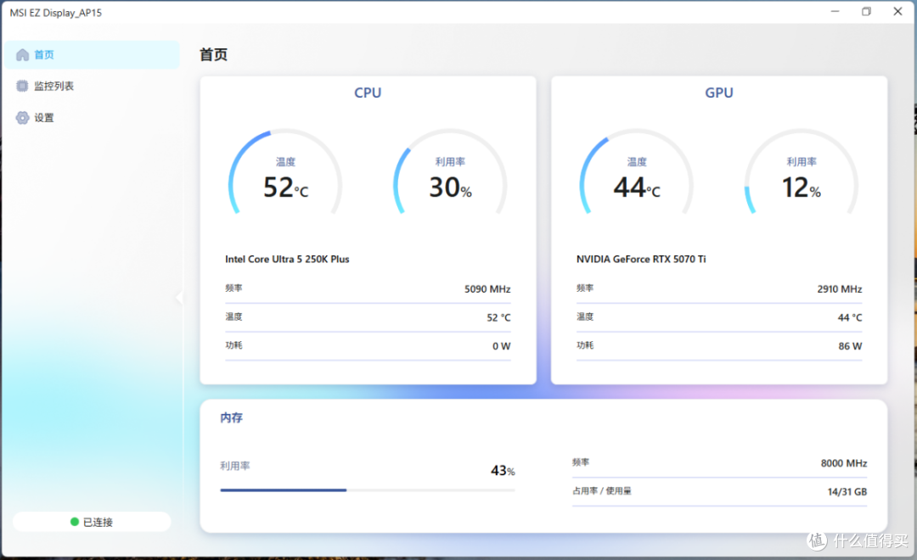Click the GPU power value 86 W
917x560 pixels.
[850, 346]
